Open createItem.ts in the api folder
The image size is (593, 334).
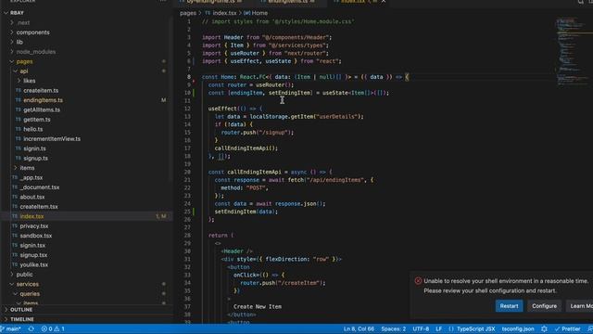point(41,91)
